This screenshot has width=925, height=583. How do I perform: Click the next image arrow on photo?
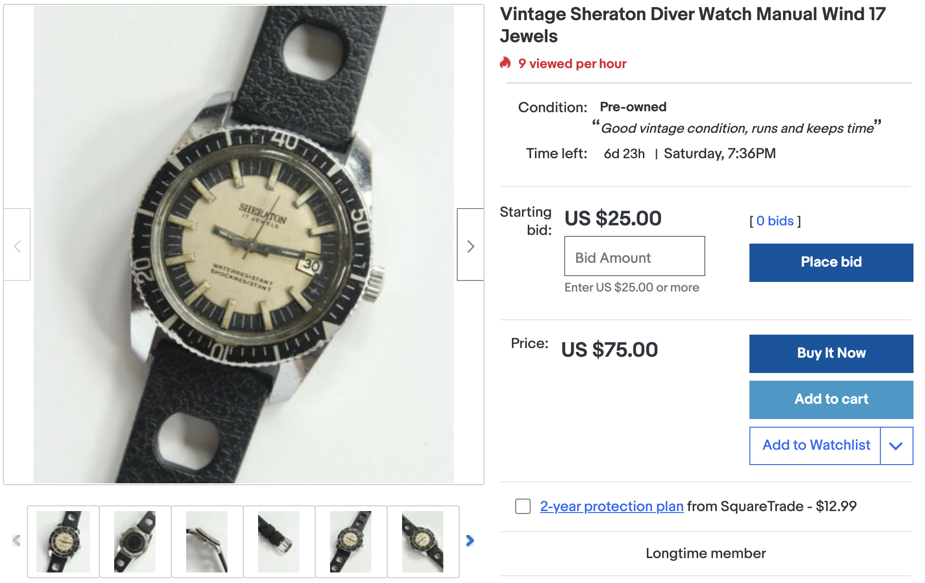tap(470, 245)
